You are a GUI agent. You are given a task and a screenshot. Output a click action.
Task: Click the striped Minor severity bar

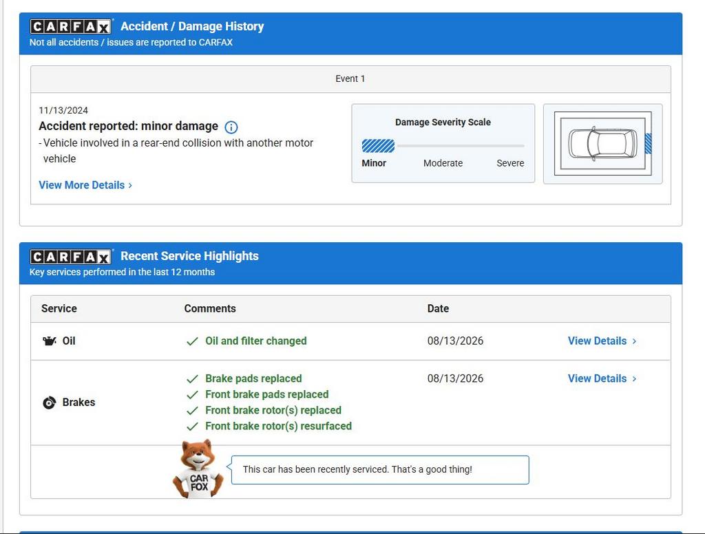point(378,146)
